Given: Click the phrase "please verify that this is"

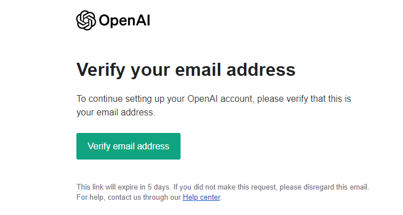Looking at the screenshot, I should 304,99.
